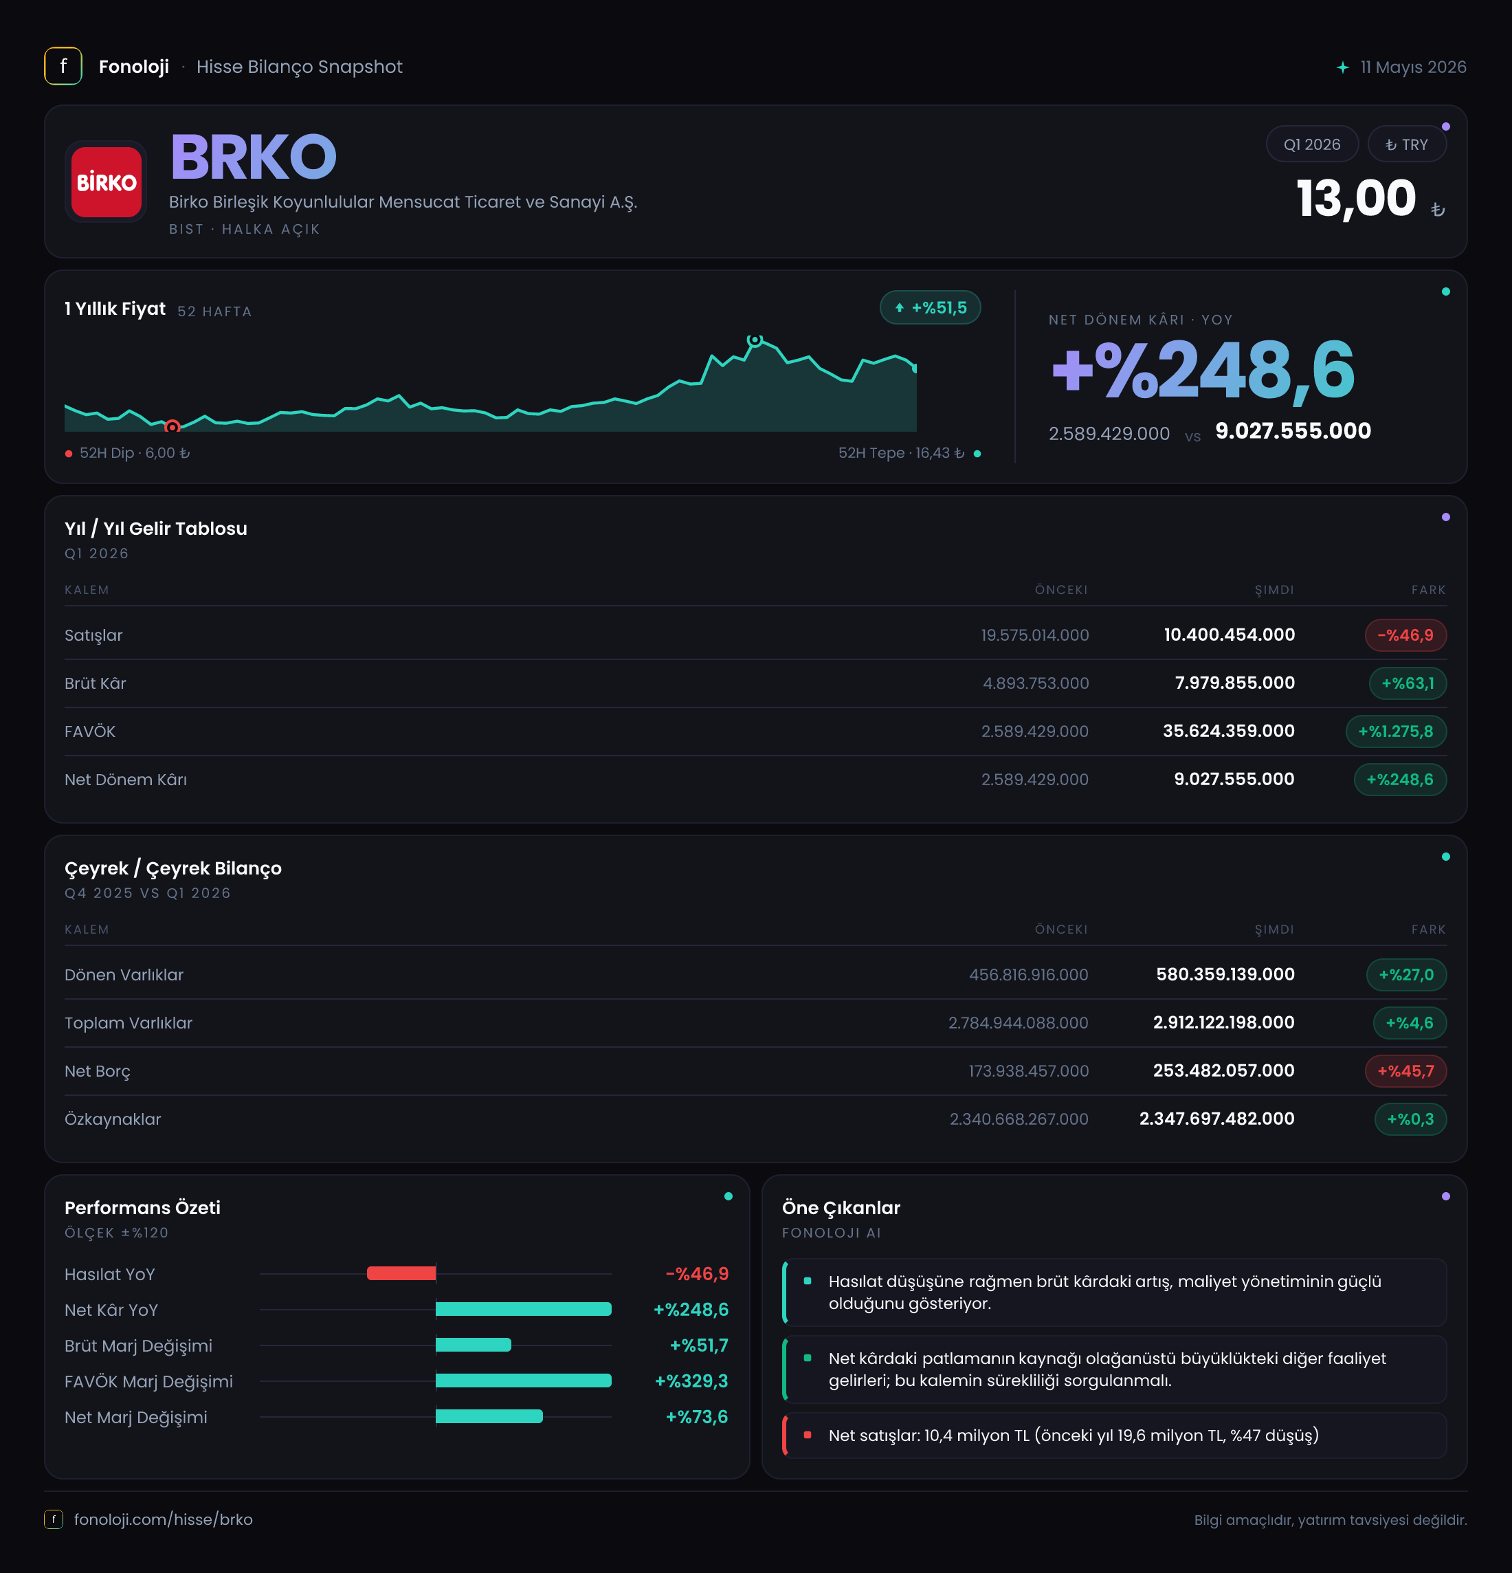Click the teal Brüt Marj Değişimi bar

point(474,1344)
